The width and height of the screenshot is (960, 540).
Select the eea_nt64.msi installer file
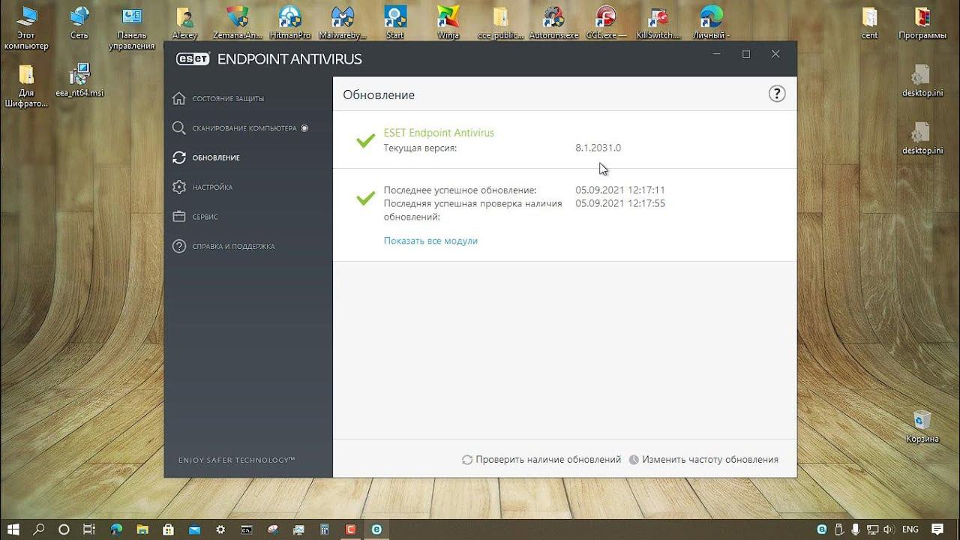coord(79,81)
